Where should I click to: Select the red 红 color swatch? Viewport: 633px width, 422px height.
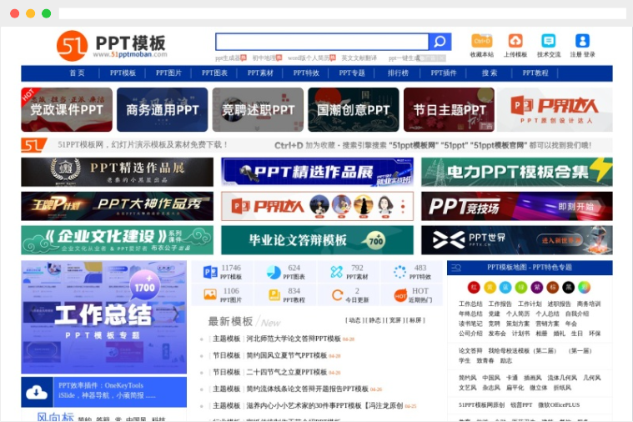(474, 287)
